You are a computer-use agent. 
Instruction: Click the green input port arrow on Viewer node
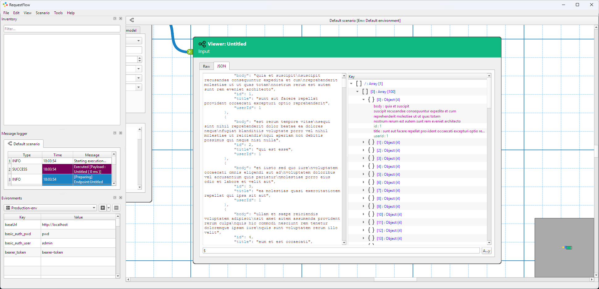[190, 52]
